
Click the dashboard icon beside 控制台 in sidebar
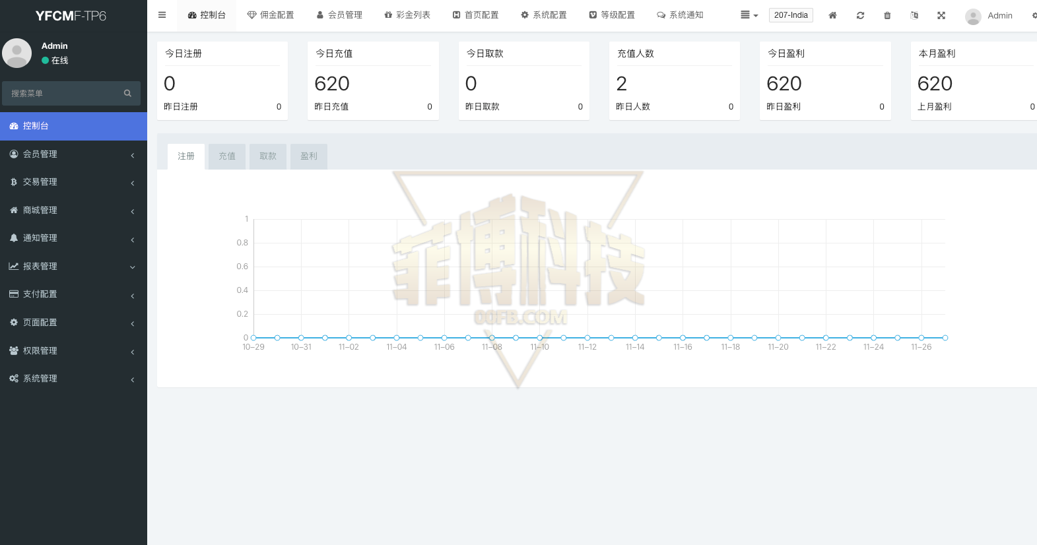coord(14,126)
